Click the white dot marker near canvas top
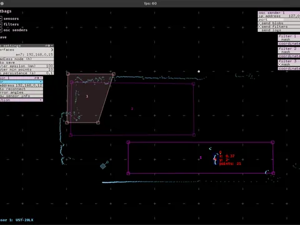Screen dimensions: 300x225 pos(199,71)
